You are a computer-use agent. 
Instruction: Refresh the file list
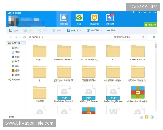(x=24, y=37)
